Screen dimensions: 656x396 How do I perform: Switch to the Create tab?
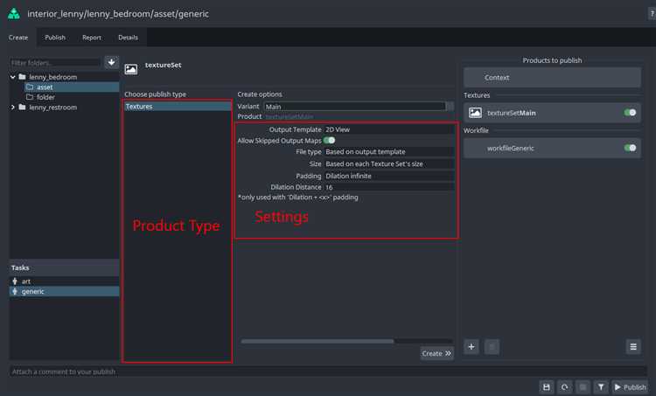[18, 38]
